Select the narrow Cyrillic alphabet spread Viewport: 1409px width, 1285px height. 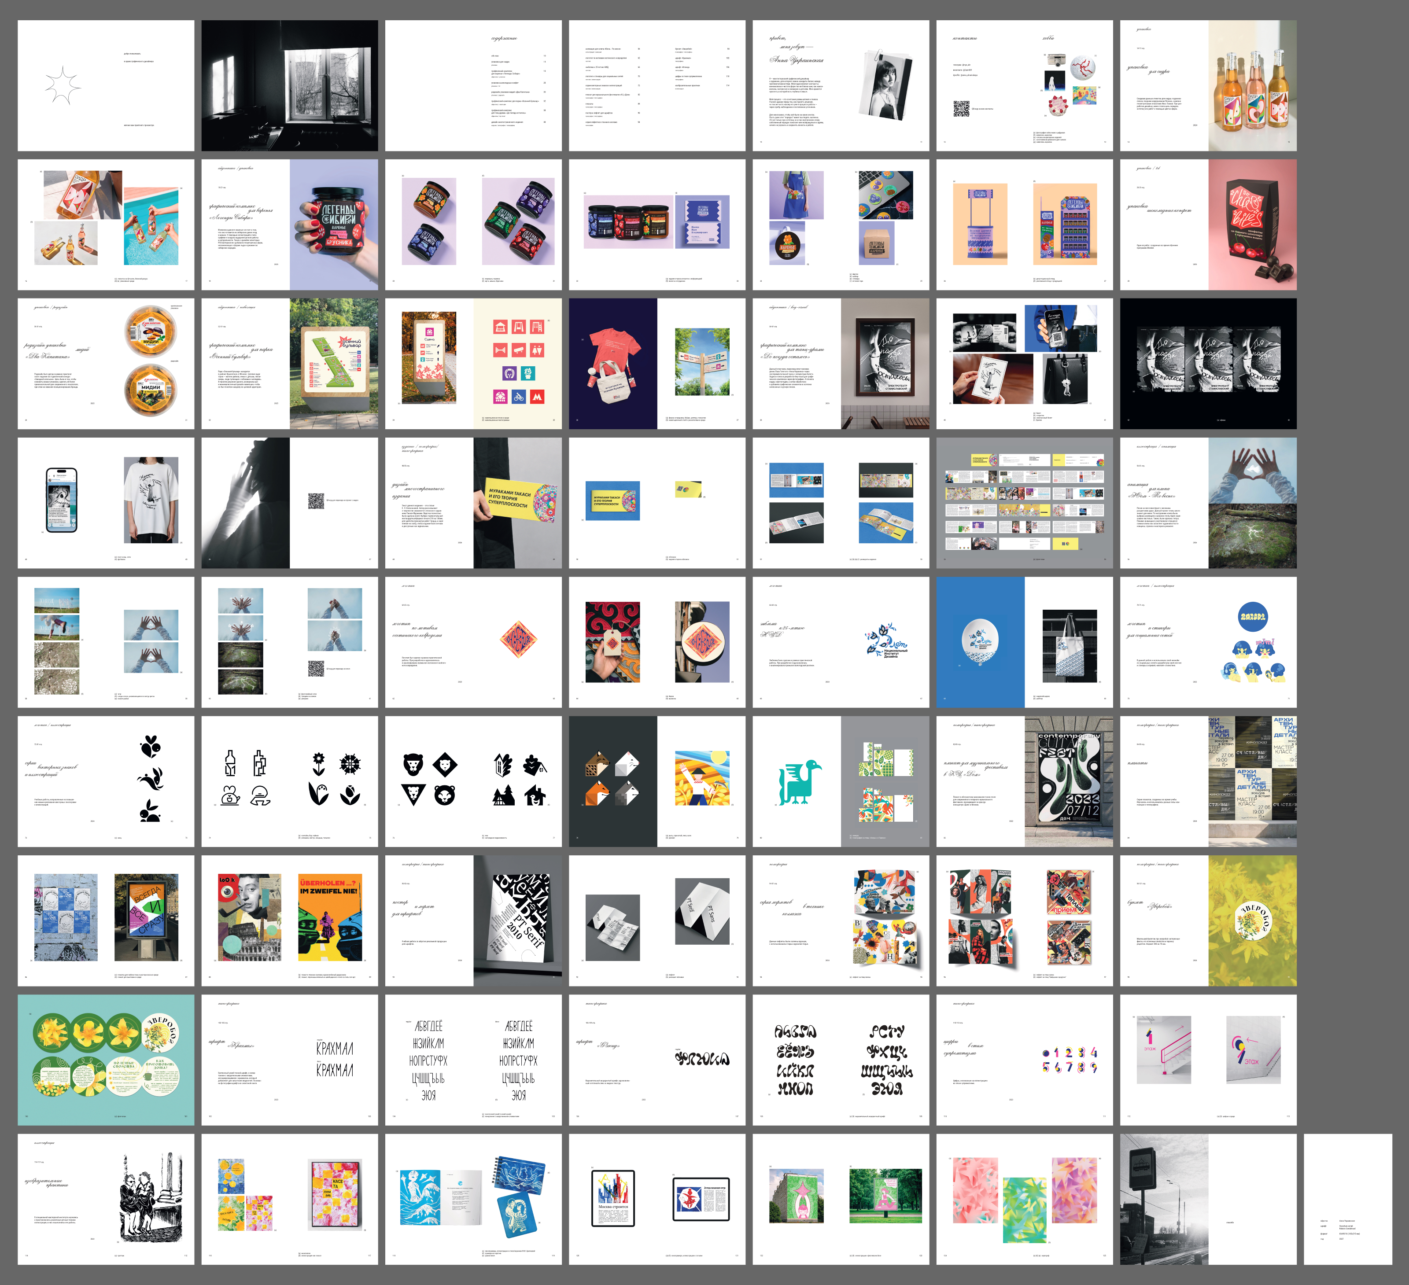(473, 1060)
